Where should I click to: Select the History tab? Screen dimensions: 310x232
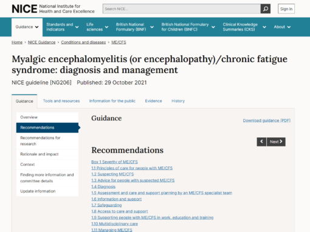178,101
